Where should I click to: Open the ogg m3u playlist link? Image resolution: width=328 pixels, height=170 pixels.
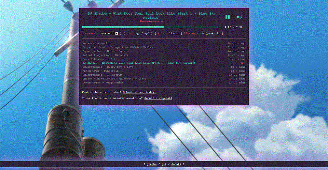tap(137, 34)
